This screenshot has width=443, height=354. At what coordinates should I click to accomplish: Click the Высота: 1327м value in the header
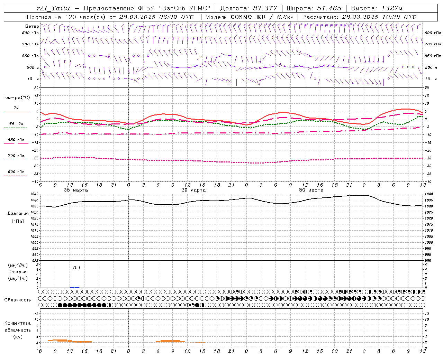pyautogui.click(x=377, y=8)
